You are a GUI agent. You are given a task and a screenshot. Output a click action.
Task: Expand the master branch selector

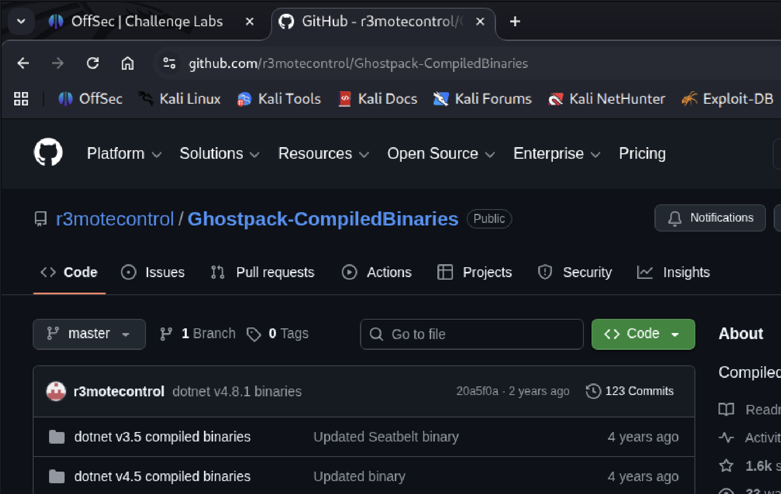coord(89,334)
